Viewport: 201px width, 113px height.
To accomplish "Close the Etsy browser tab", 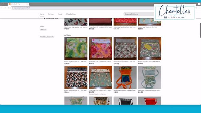I will tap(28, 4).
